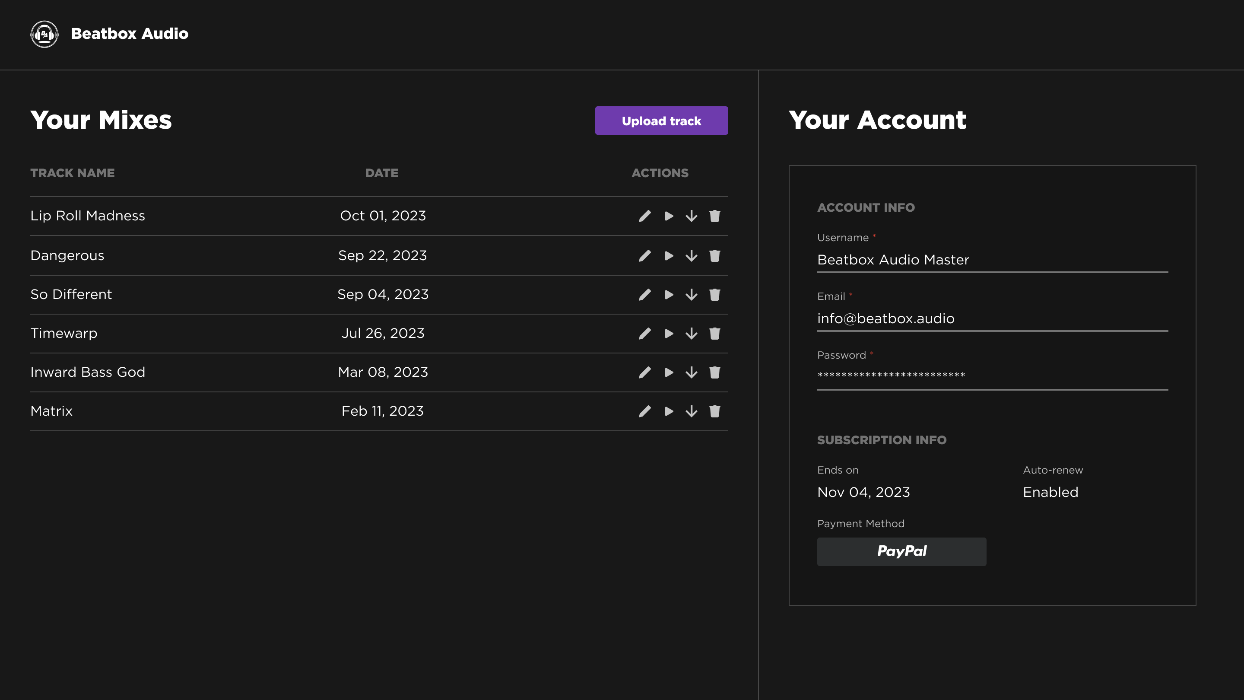Delete the Lip Roll Madness track

tap(715, 216)
